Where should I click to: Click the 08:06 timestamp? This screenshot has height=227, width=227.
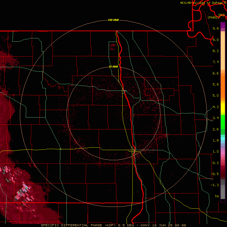(x=180, y=225)
